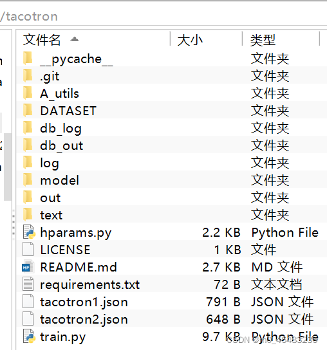Image resolution: width=327 pixels, height=350 pixels.
Task: Sort by the 类型 column header
Action: pos(263,40)
